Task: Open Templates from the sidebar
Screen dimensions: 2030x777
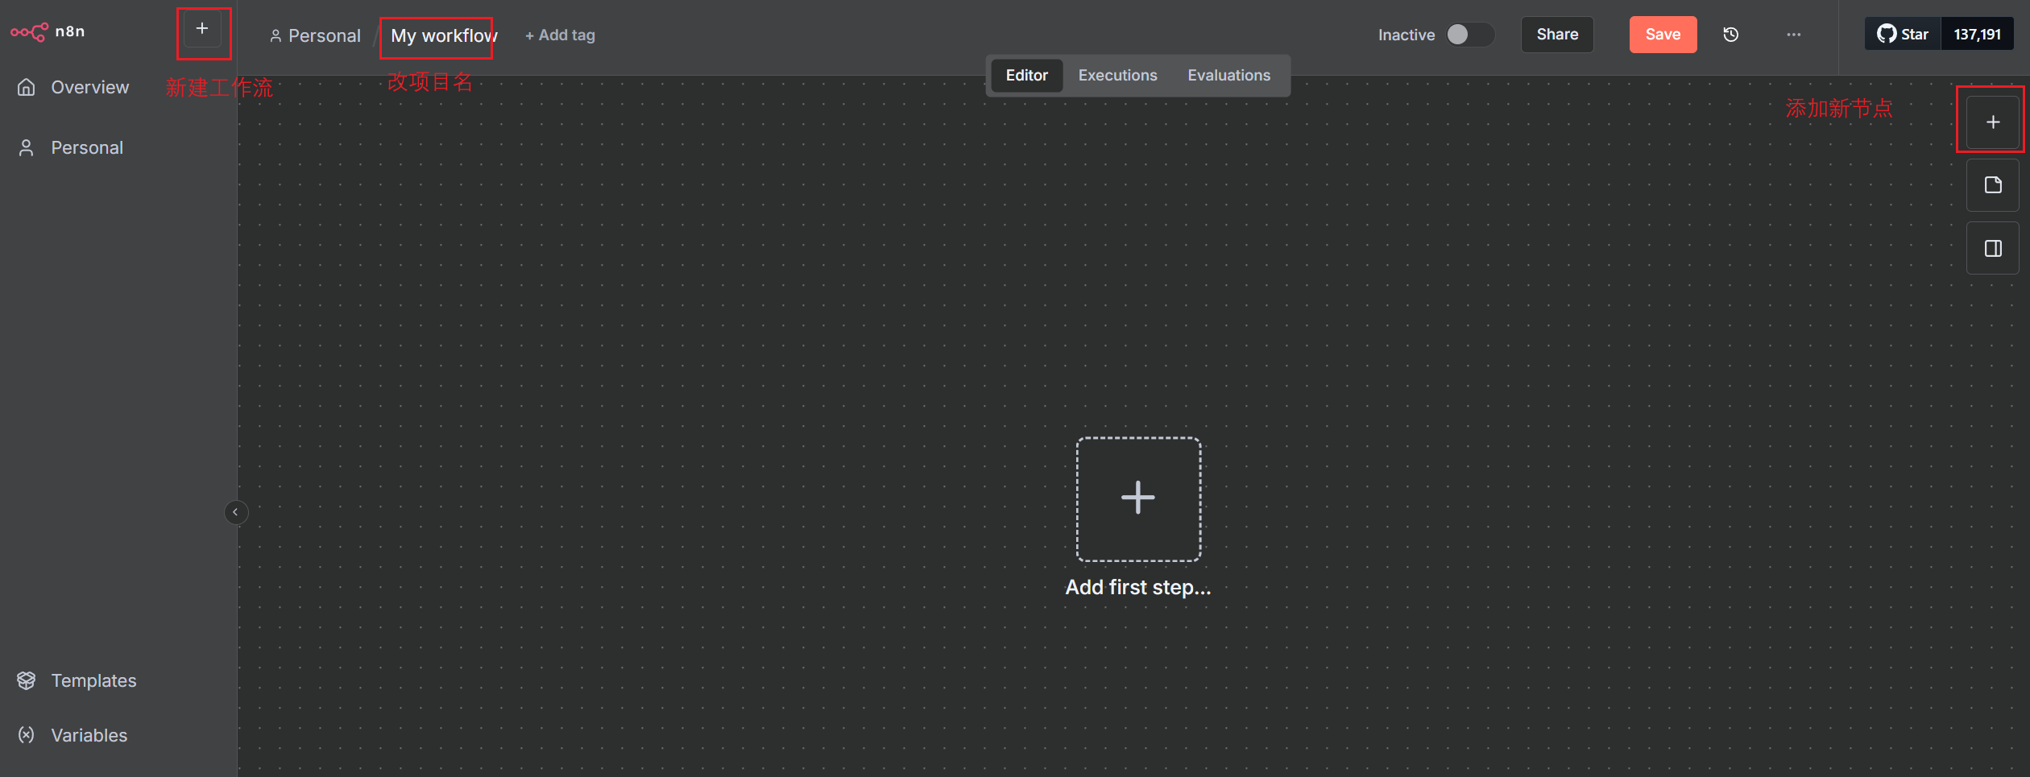Action: 93,680
